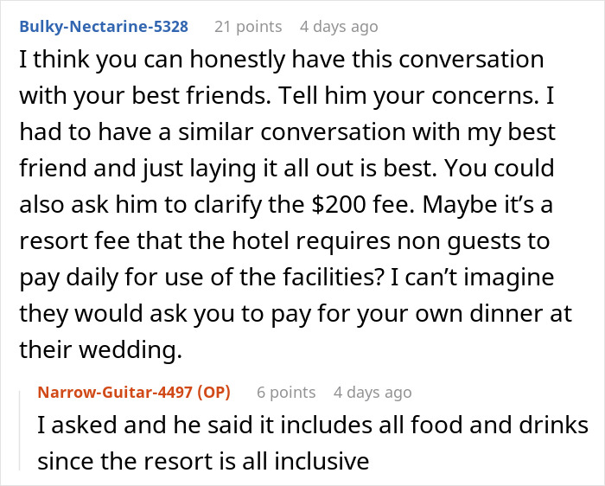This screenshot has width=605, height=486.
Task: Click the 6 points score on reply
Action: pyautogui.click(x=286, y=393)
